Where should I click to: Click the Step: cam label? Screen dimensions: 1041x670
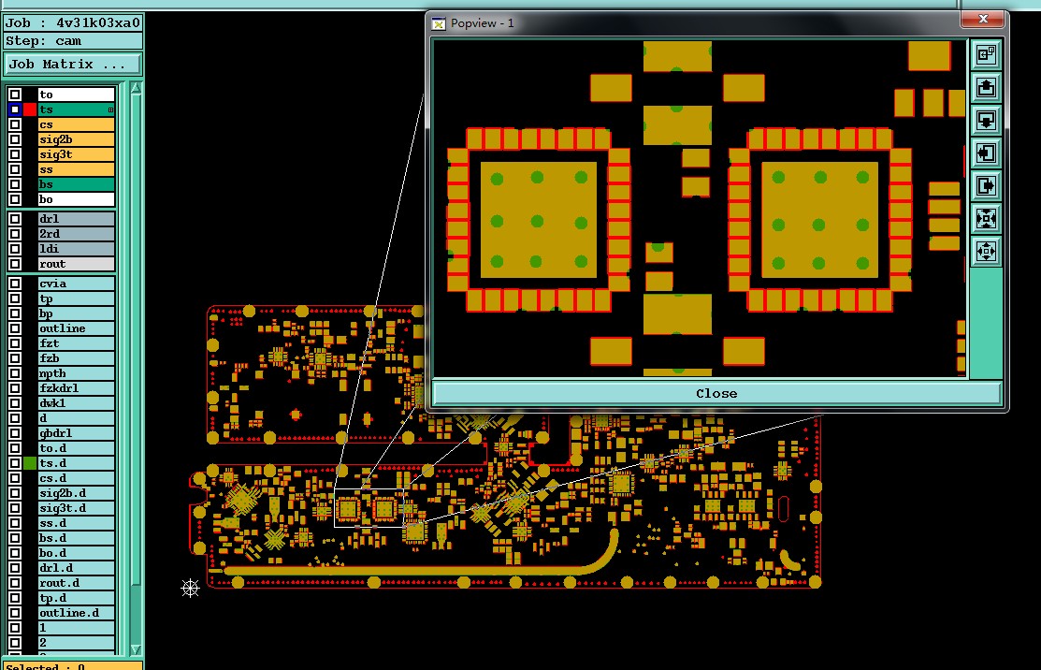click(x=73, y=40)
